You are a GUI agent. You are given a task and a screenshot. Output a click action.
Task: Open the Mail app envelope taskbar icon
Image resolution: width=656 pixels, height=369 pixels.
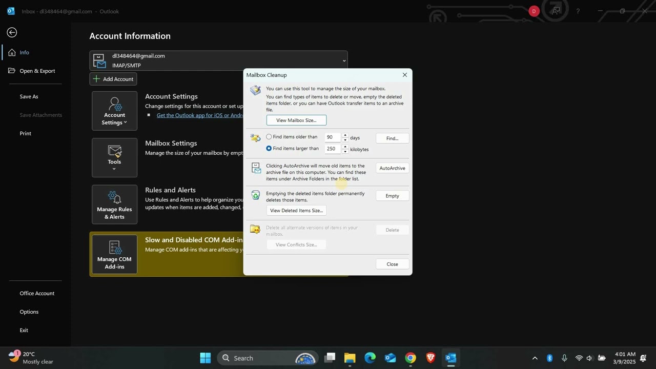click(390, 358)
